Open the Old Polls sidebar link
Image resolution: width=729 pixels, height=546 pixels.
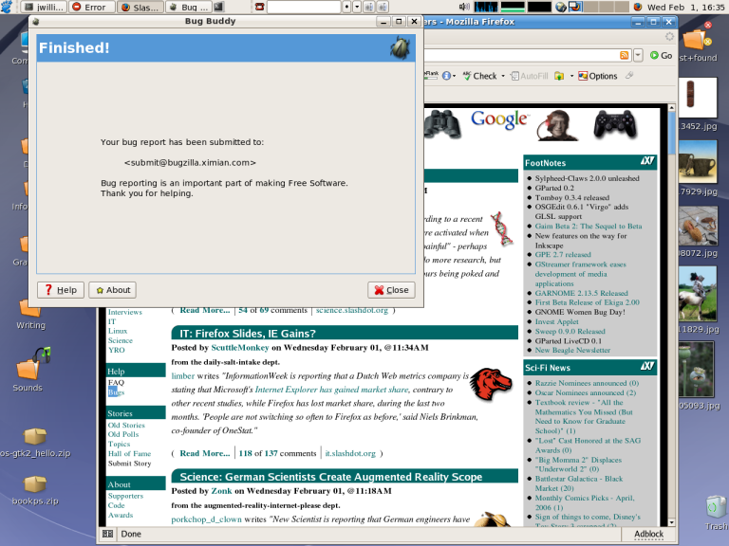(x=123, y=434)
